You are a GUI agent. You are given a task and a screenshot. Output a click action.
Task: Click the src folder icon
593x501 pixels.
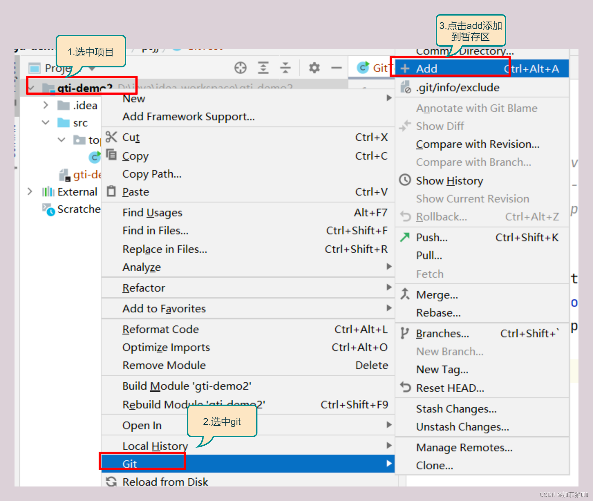coord(64,123)
